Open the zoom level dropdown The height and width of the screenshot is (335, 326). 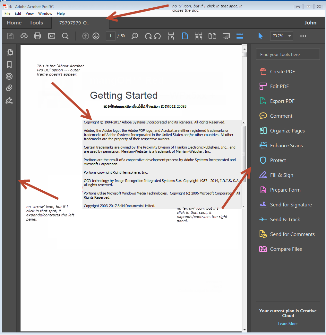tap(289, 36)
